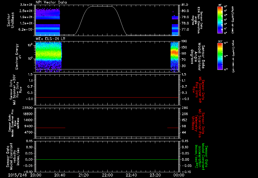Click the '2015/246' date label
Viewport: 258px width, 178px height.
click(17, 175)
